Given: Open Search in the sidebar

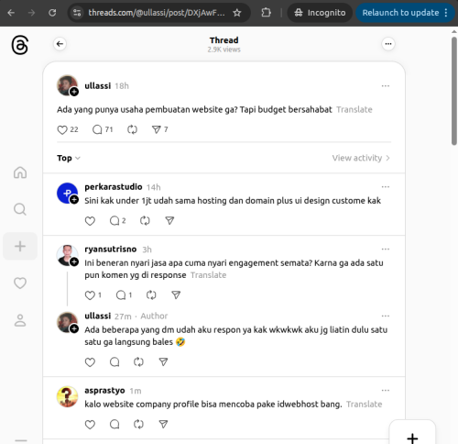Looking at the screenshot, I should pos(20,209).
